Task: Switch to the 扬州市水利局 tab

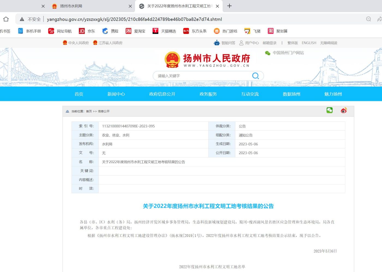Action: tap(71, 6)
